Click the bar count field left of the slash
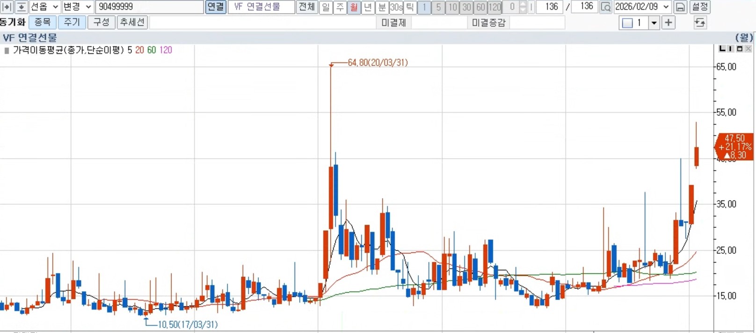This screenshot has width=756, height=333. coord(550,7)
